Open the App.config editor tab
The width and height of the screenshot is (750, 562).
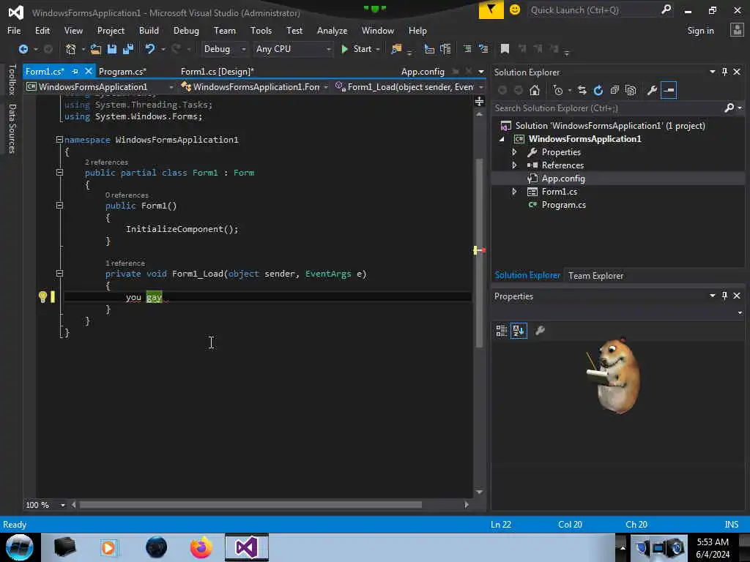click(423, 72)
